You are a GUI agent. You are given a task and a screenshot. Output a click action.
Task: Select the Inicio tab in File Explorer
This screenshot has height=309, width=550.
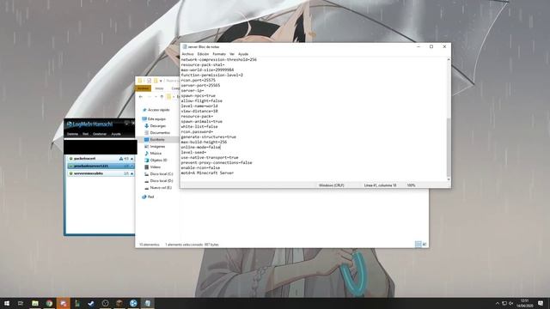159,88
